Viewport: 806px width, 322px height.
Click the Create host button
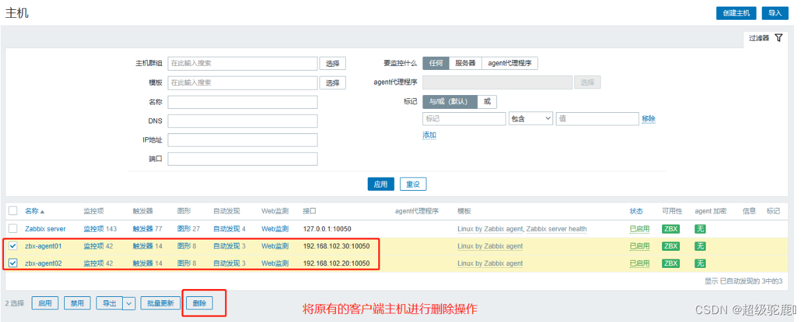pos(736,13)
